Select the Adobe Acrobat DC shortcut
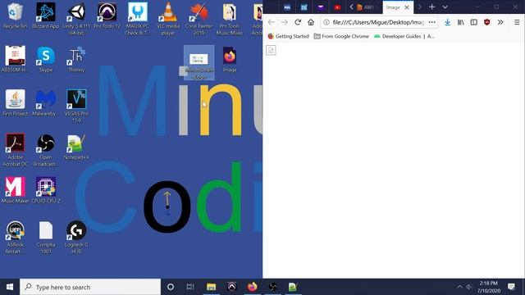The width and height of the screenshot is (525, 295). tap(15, 150)
